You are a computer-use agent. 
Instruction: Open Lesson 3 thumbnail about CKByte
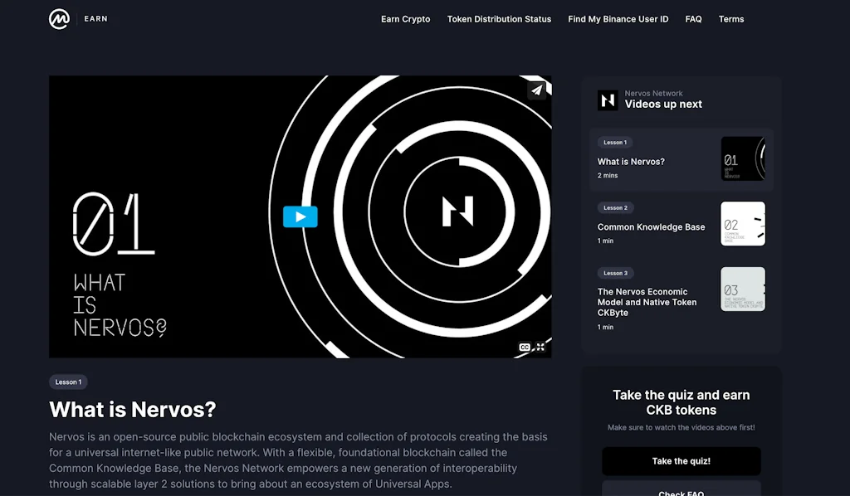742,289
